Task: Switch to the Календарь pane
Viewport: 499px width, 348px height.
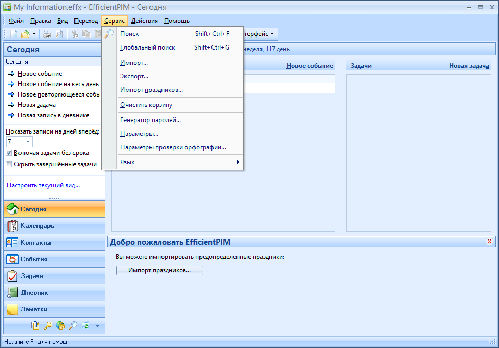Action: pyautogui.click(x=54, y=226)
